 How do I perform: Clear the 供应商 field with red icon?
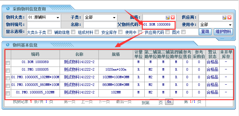(x=229, y=17)
